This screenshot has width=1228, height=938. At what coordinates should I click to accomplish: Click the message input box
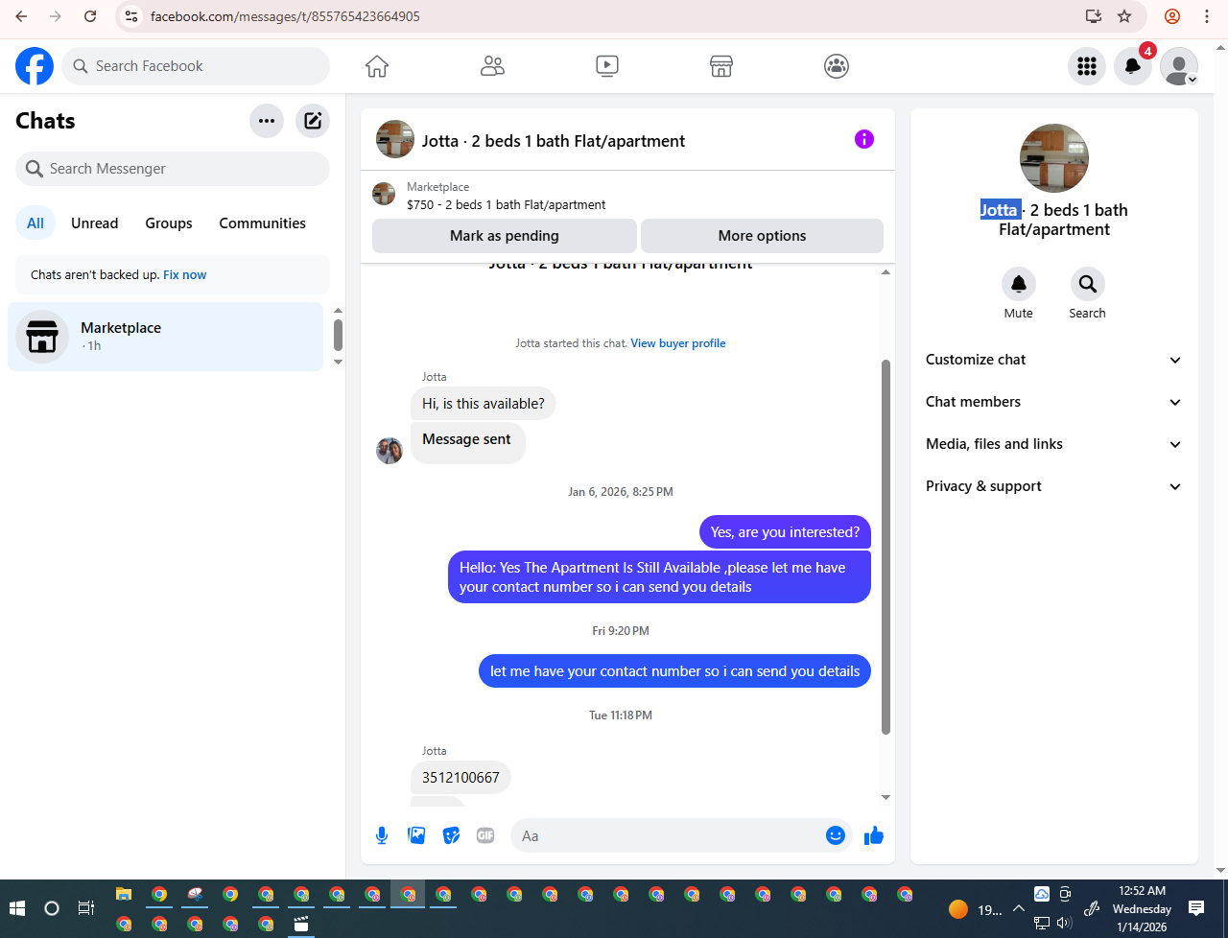(x=672, y=836)
